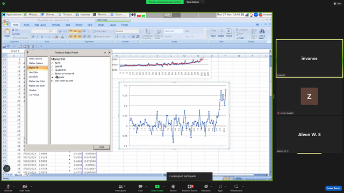Viewport: 344px width, 193px height.
Task: Click the Zoom Record button
Action: pos(173,188)
